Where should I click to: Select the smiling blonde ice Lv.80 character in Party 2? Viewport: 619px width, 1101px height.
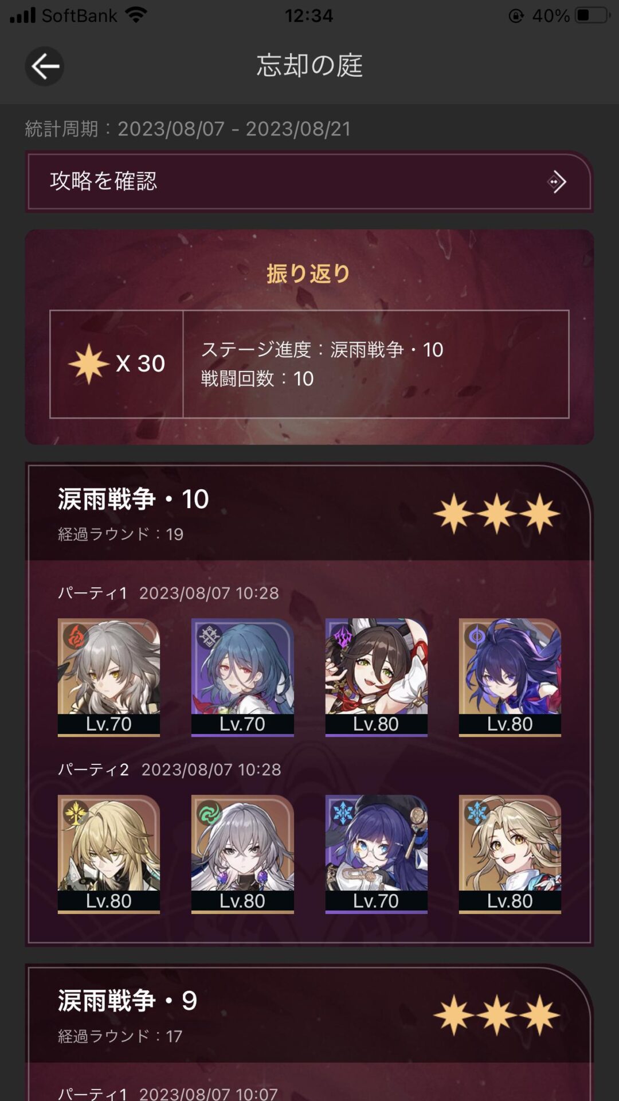510,854
